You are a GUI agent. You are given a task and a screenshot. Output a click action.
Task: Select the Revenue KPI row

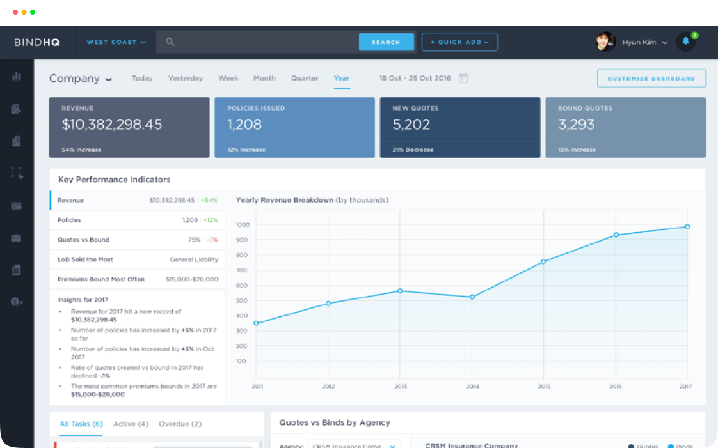(x=138, y=200)
